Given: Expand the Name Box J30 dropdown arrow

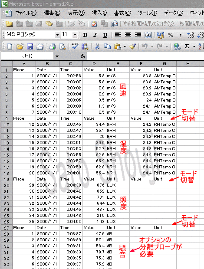Looking at the screenshot, I should pos(57,56).
